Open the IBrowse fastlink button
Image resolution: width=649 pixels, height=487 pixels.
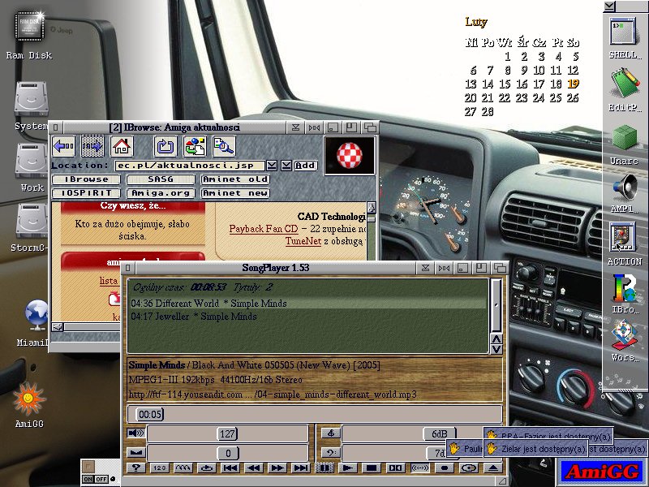(86, 179)
